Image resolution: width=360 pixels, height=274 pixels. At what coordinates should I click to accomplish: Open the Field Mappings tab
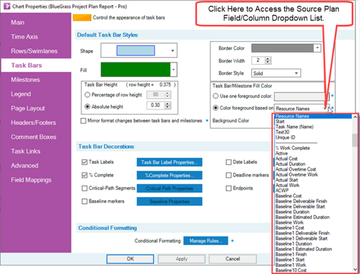pos(31,180)
